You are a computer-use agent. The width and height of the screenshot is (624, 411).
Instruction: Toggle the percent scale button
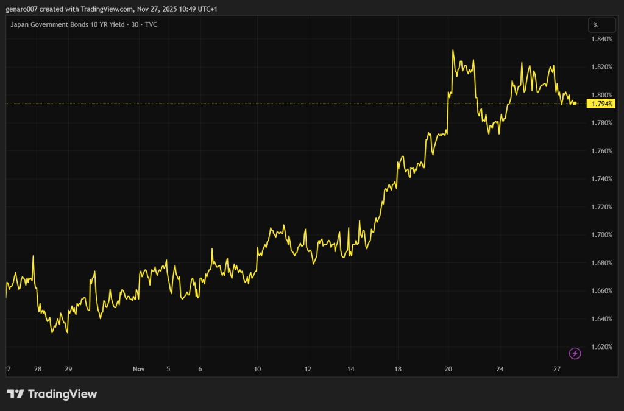[x=595, y=25]
